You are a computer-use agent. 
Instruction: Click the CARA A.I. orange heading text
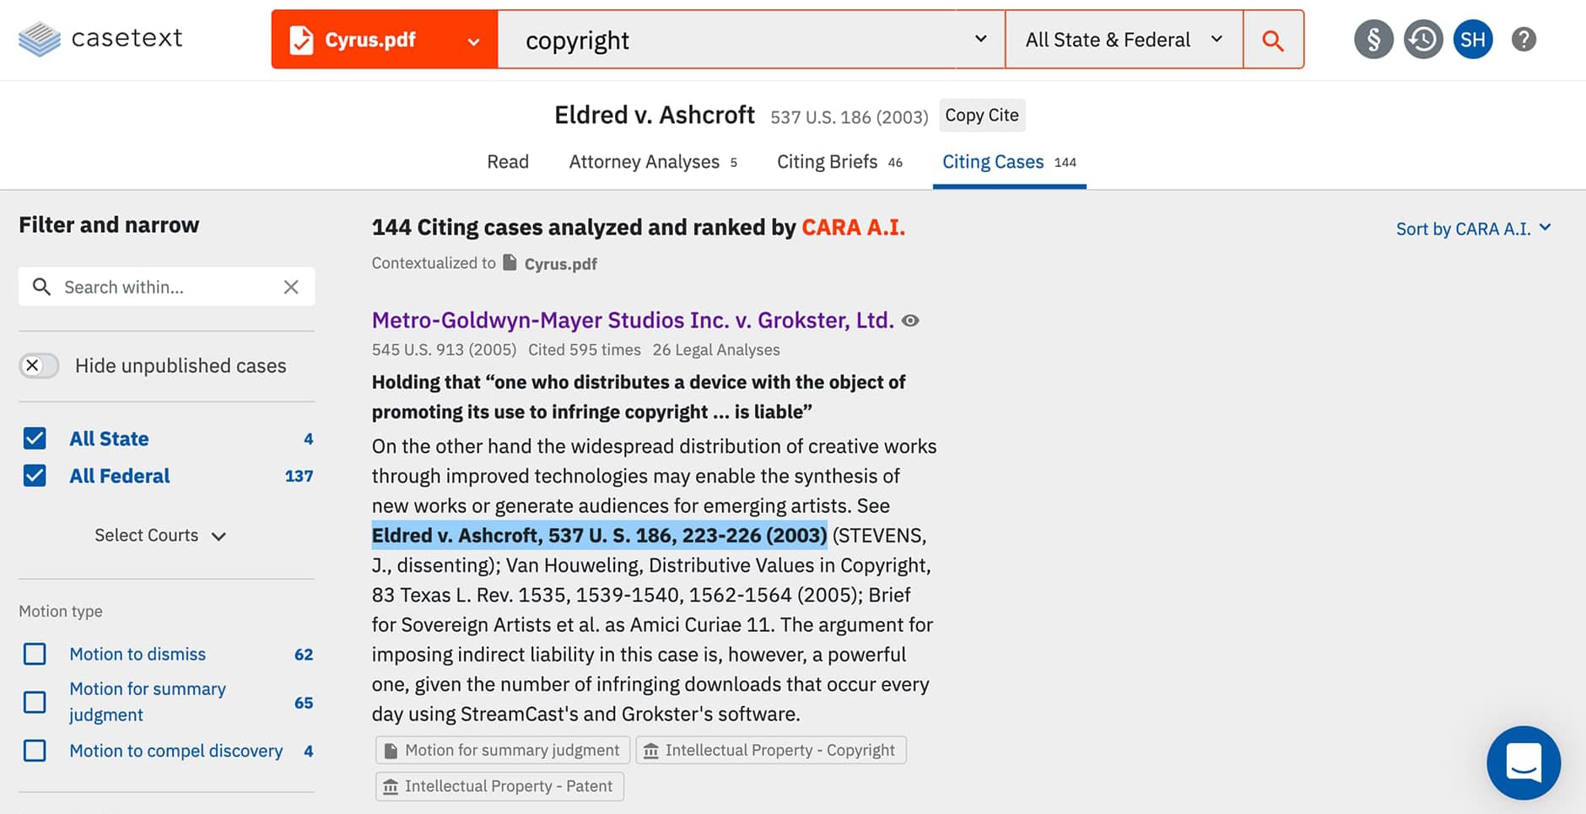click(853, 228)
